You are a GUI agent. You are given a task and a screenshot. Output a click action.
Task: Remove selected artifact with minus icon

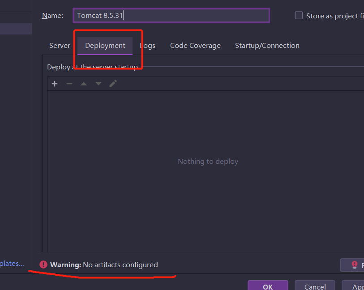pyautogui.click(x=69, y=84)
